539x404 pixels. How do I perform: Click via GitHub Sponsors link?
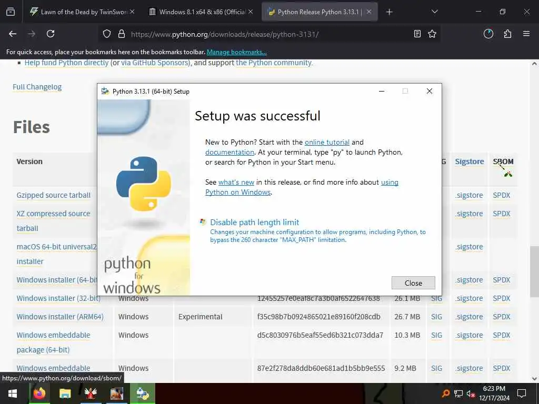pos(155,63)
